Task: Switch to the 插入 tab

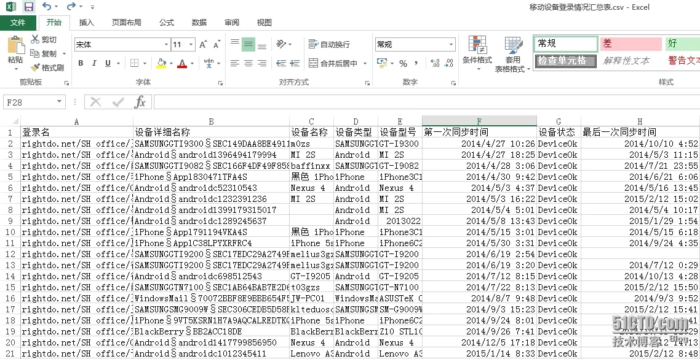Action: [87, 23]
